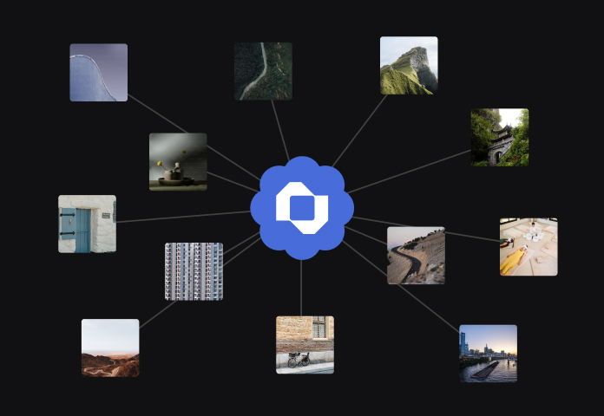The height and width of the screenshot is (416, 604).
Task: Select the desert winding road thumbnail
Action: click(110, 348)
